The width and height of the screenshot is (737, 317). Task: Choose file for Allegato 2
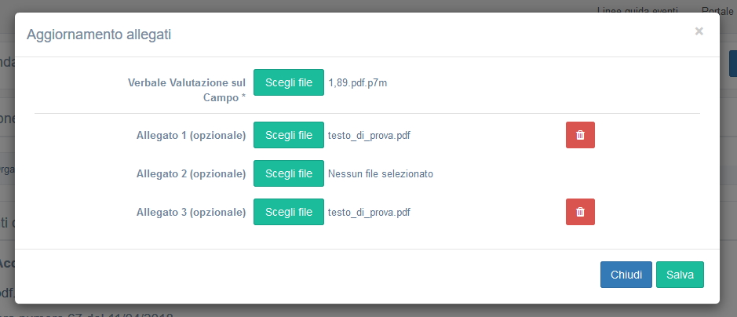289,173
